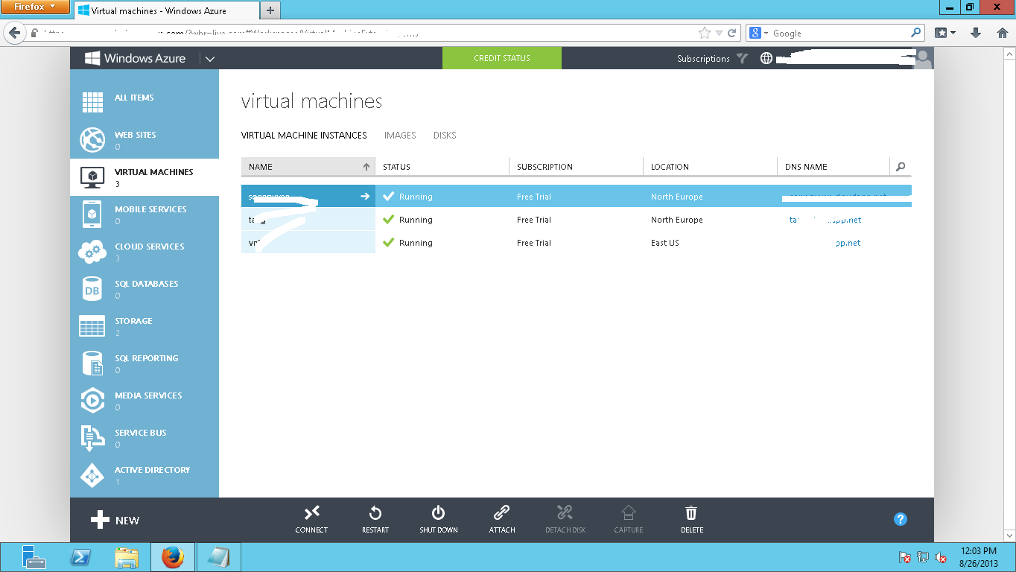Click the East US location cell
Image resolution: width=1016 pixels, height=572 pixels.
point(665,243)
